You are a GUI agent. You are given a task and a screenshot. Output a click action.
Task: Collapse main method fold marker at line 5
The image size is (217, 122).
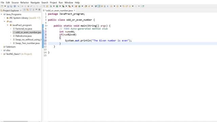[47, 26]
